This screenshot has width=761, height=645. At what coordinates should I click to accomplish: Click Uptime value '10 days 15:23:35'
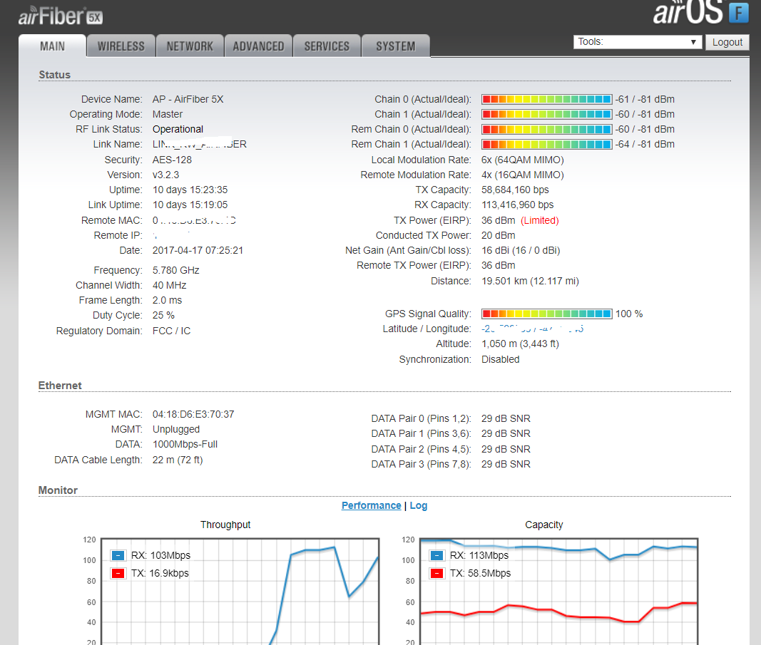pyautogui.click(x=190, y=190)
